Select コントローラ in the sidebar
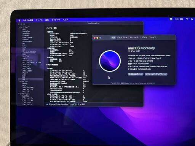This screenshot has height=146, width=195. click(26, 65)
